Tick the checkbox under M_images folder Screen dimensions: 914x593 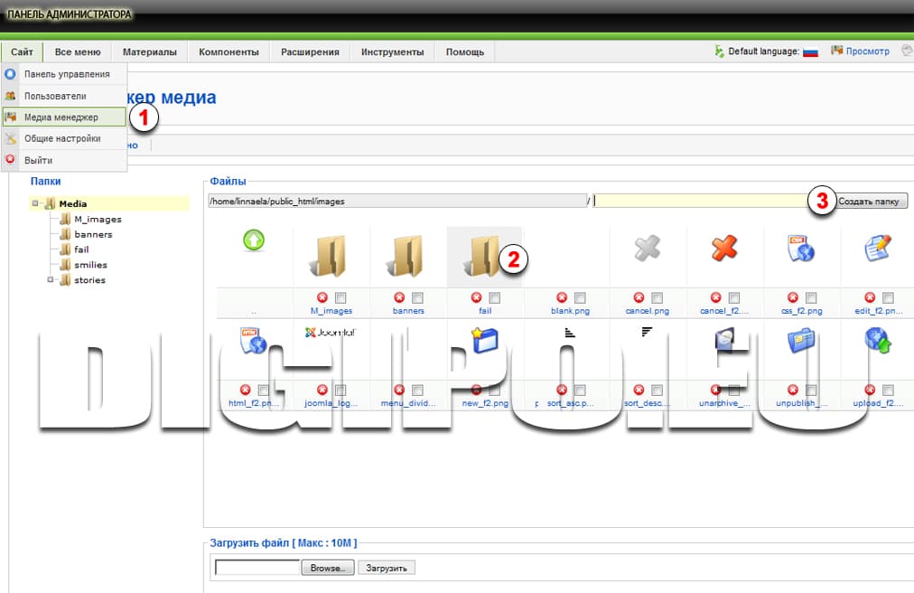tap(340, 297)
